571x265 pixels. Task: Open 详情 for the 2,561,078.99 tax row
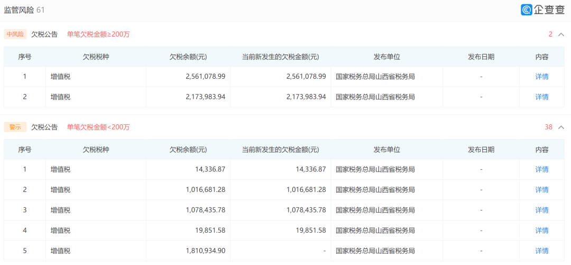pyautogui.click(x=542, y=77)
